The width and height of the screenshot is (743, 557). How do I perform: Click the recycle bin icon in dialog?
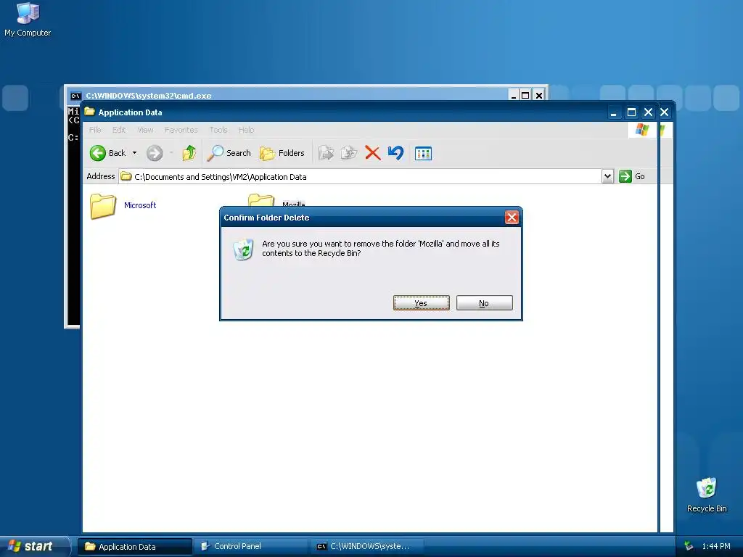(x=244, y=249)
